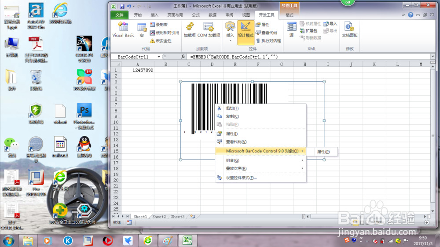
Task: Switch to the View (视图) tab
Action: (246, 15)
